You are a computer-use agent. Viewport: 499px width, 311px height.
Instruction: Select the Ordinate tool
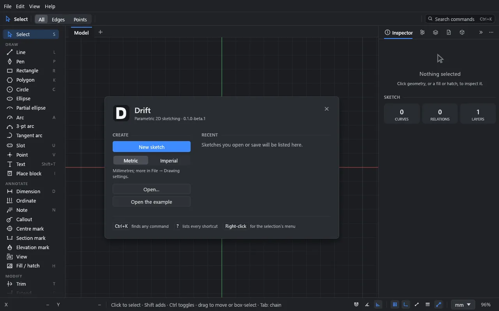coord(31,201)
